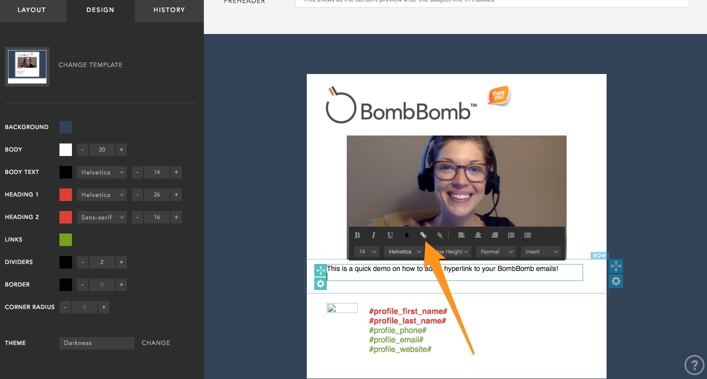Click the thank you speech bubble badge
Viewport: 707px width, 379px height.
499,95
